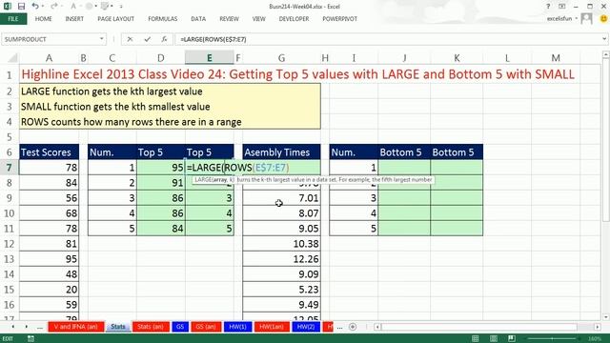This screenshot has width=610, height=343.
Task: Open the blue GS sheet tab
Action: click(180, 327)
